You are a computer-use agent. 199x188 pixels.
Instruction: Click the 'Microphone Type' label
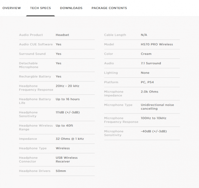118,105
